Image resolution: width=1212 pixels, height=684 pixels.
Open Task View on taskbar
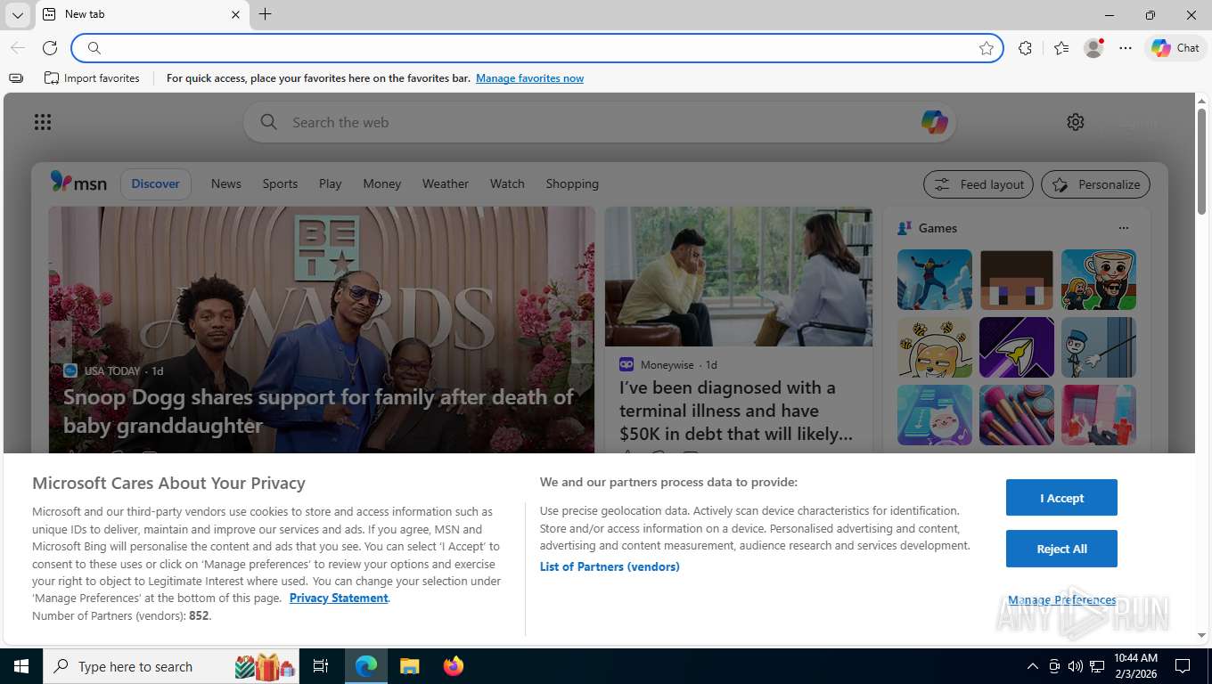tap(321, 666)
